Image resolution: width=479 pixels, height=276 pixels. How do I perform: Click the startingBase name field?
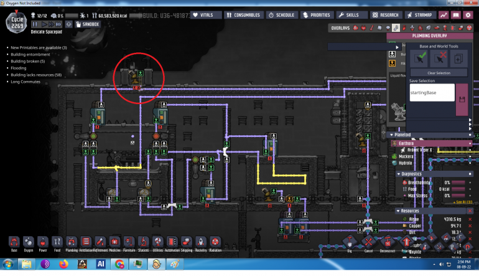click(x=432, y=92)
